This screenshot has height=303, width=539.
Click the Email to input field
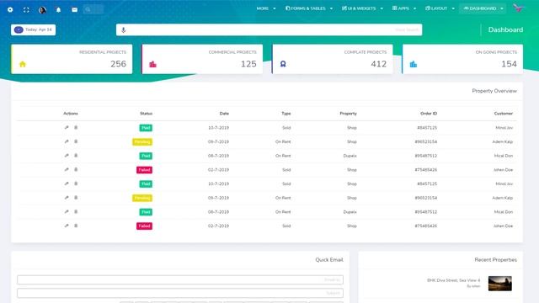tap(180, 279)
